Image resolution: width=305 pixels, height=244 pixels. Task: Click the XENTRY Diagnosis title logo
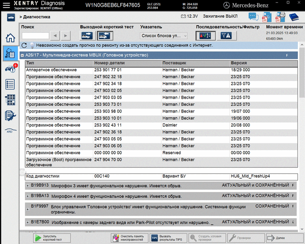click(39, 3)
